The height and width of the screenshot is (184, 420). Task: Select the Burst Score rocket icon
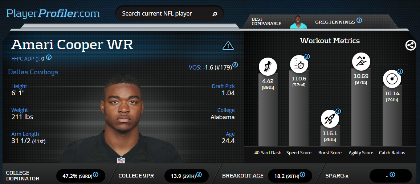click(330, 119)
